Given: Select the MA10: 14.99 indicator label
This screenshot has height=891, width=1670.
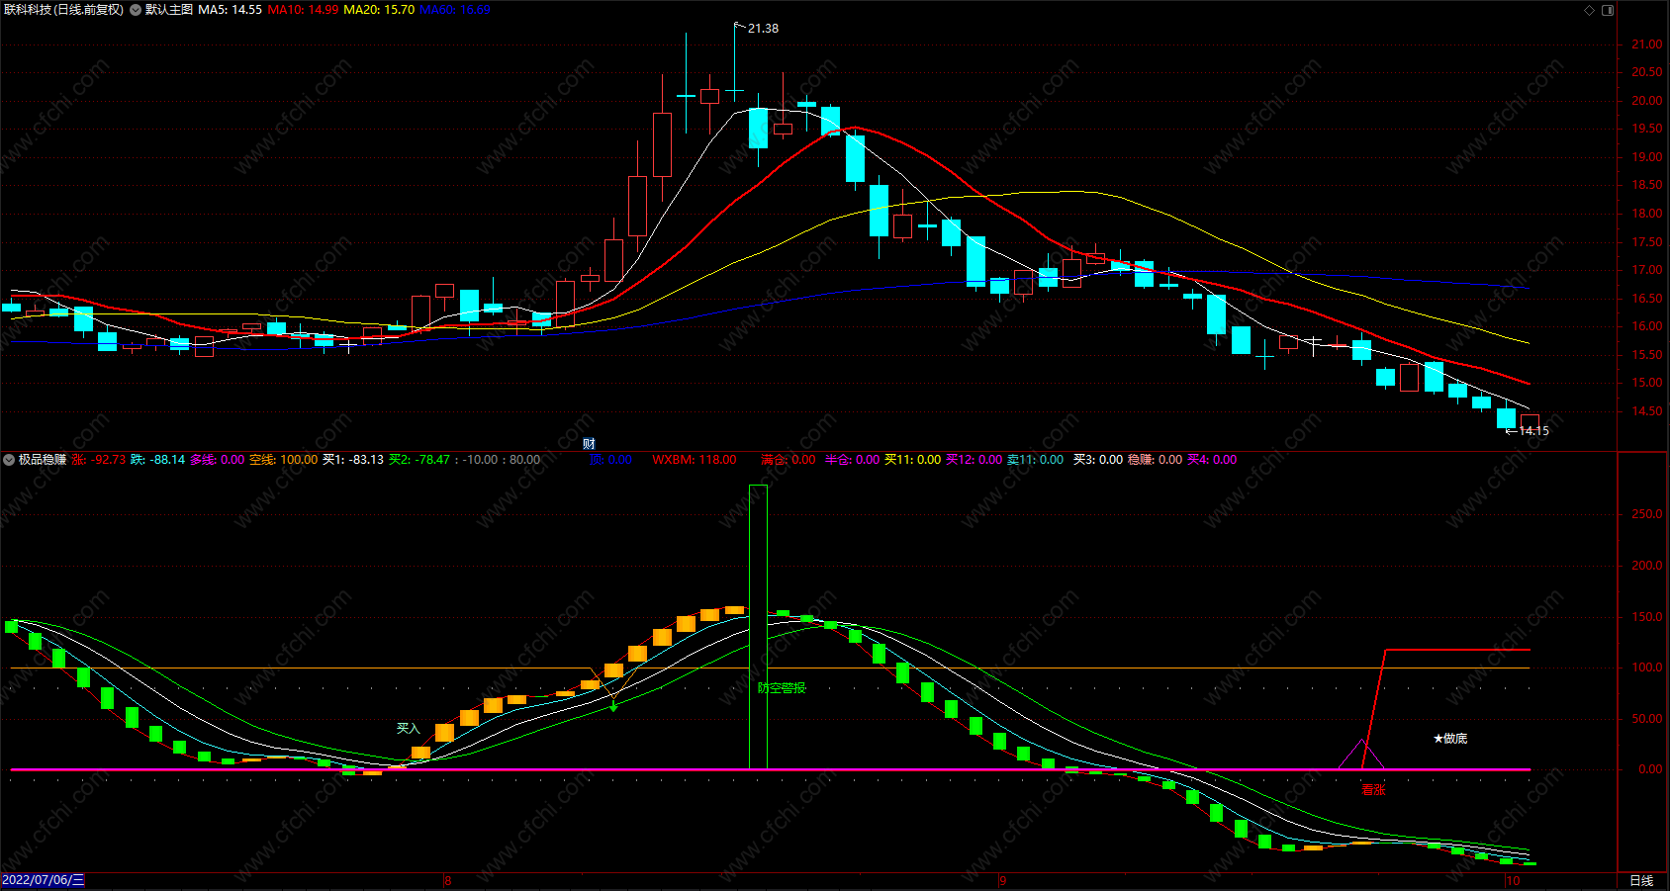Looking at the screenshot, I should [x=303, y=10].
